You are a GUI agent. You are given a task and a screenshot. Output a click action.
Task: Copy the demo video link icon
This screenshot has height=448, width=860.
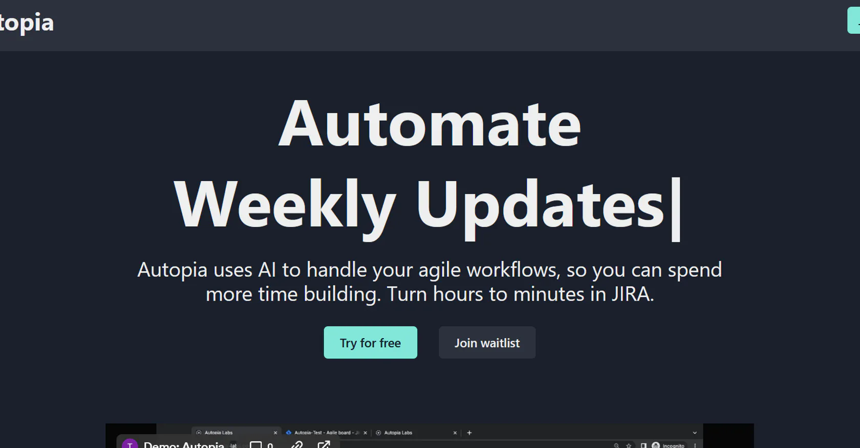coord(297,445)
